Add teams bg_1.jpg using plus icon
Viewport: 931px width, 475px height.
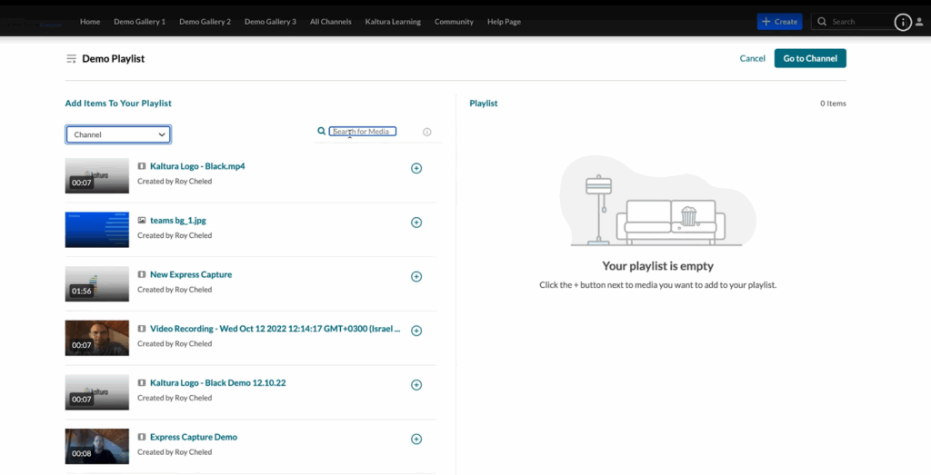(x=416, y=223)
